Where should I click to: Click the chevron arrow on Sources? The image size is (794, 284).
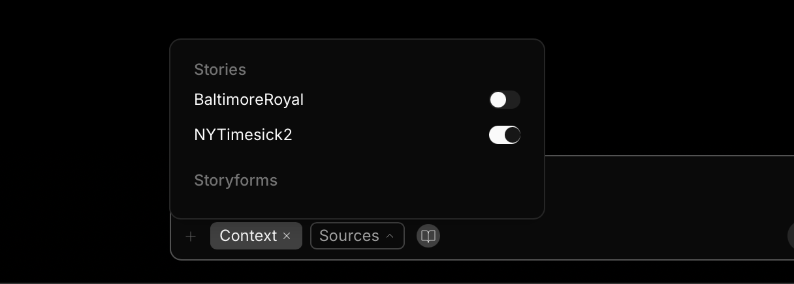click(390, 236)
